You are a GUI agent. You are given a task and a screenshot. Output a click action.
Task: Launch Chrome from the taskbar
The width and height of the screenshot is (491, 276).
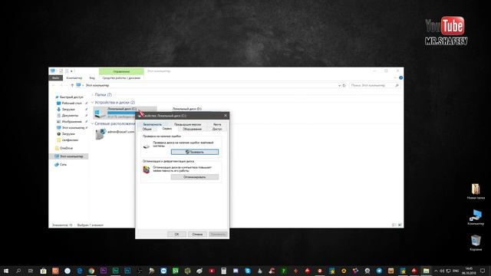click(91, 271)
